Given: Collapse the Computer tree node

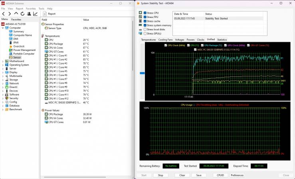Looking at the screenshot, I should pos(3,28).
